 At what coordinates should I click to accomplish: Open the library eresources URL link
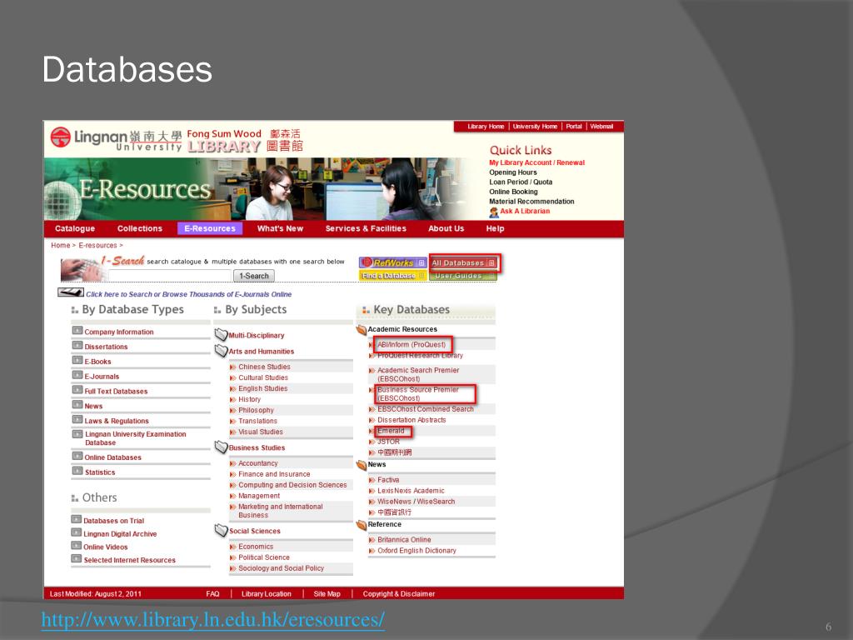click(212, 620)
